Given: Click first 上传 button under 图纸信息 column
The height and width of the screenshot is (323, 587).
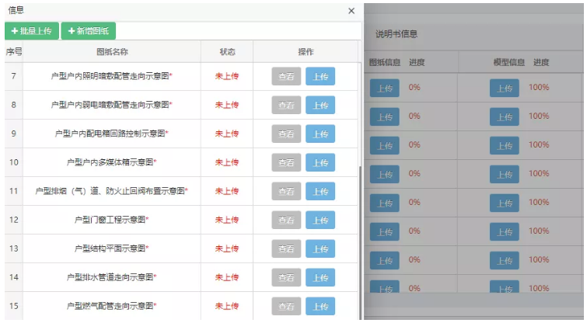Looking at the screenshot, I should click(x=384, y=88).
